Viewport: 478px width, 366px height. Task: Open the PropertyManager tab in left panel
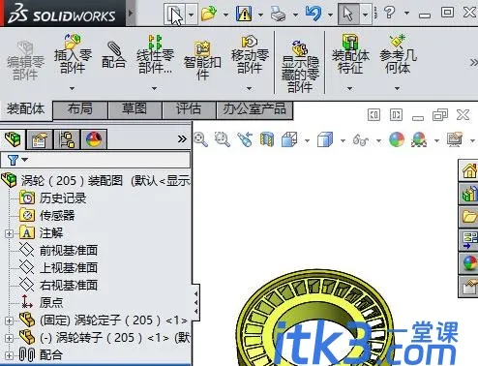[40, 139]
